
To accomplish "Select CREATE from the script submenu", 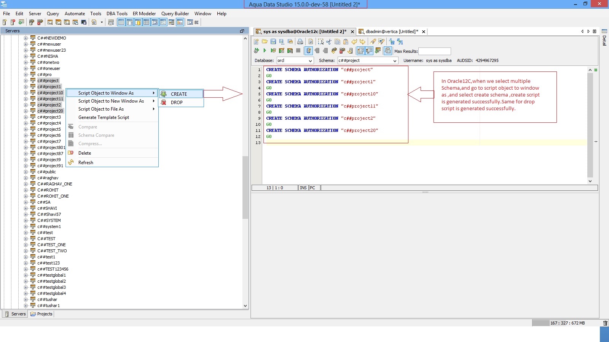I will click(179, 94).
